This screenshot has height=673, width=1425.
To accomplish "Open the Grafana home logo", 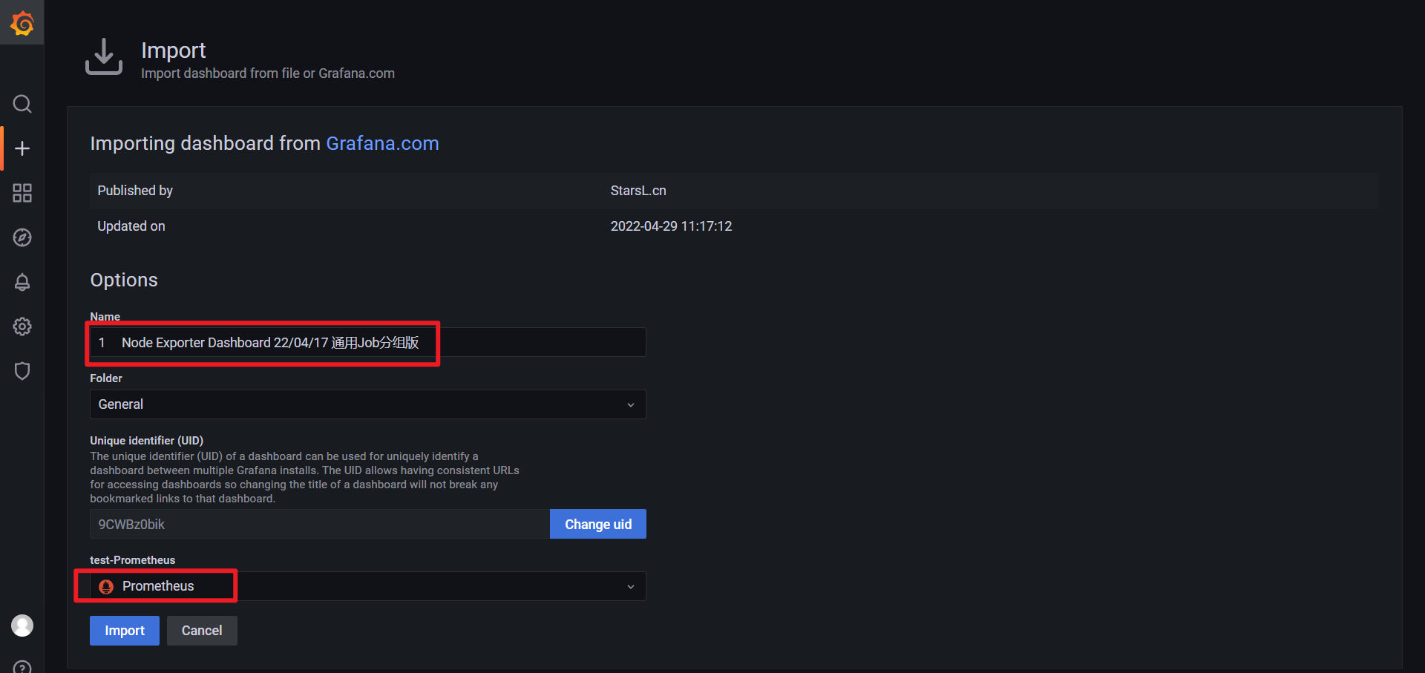I will point(22,23).
